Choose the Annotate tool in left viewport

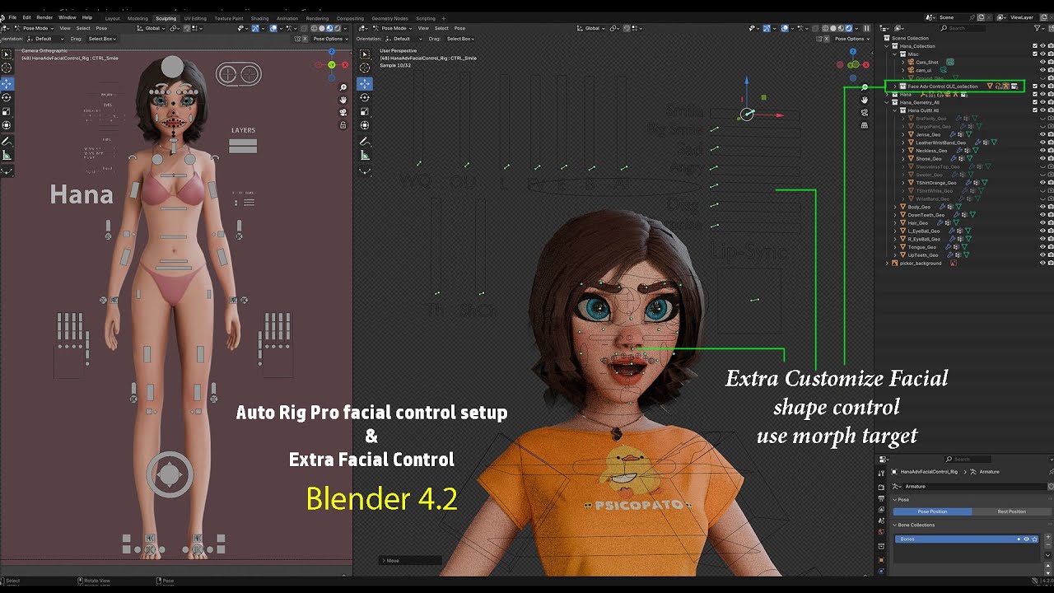7,141
